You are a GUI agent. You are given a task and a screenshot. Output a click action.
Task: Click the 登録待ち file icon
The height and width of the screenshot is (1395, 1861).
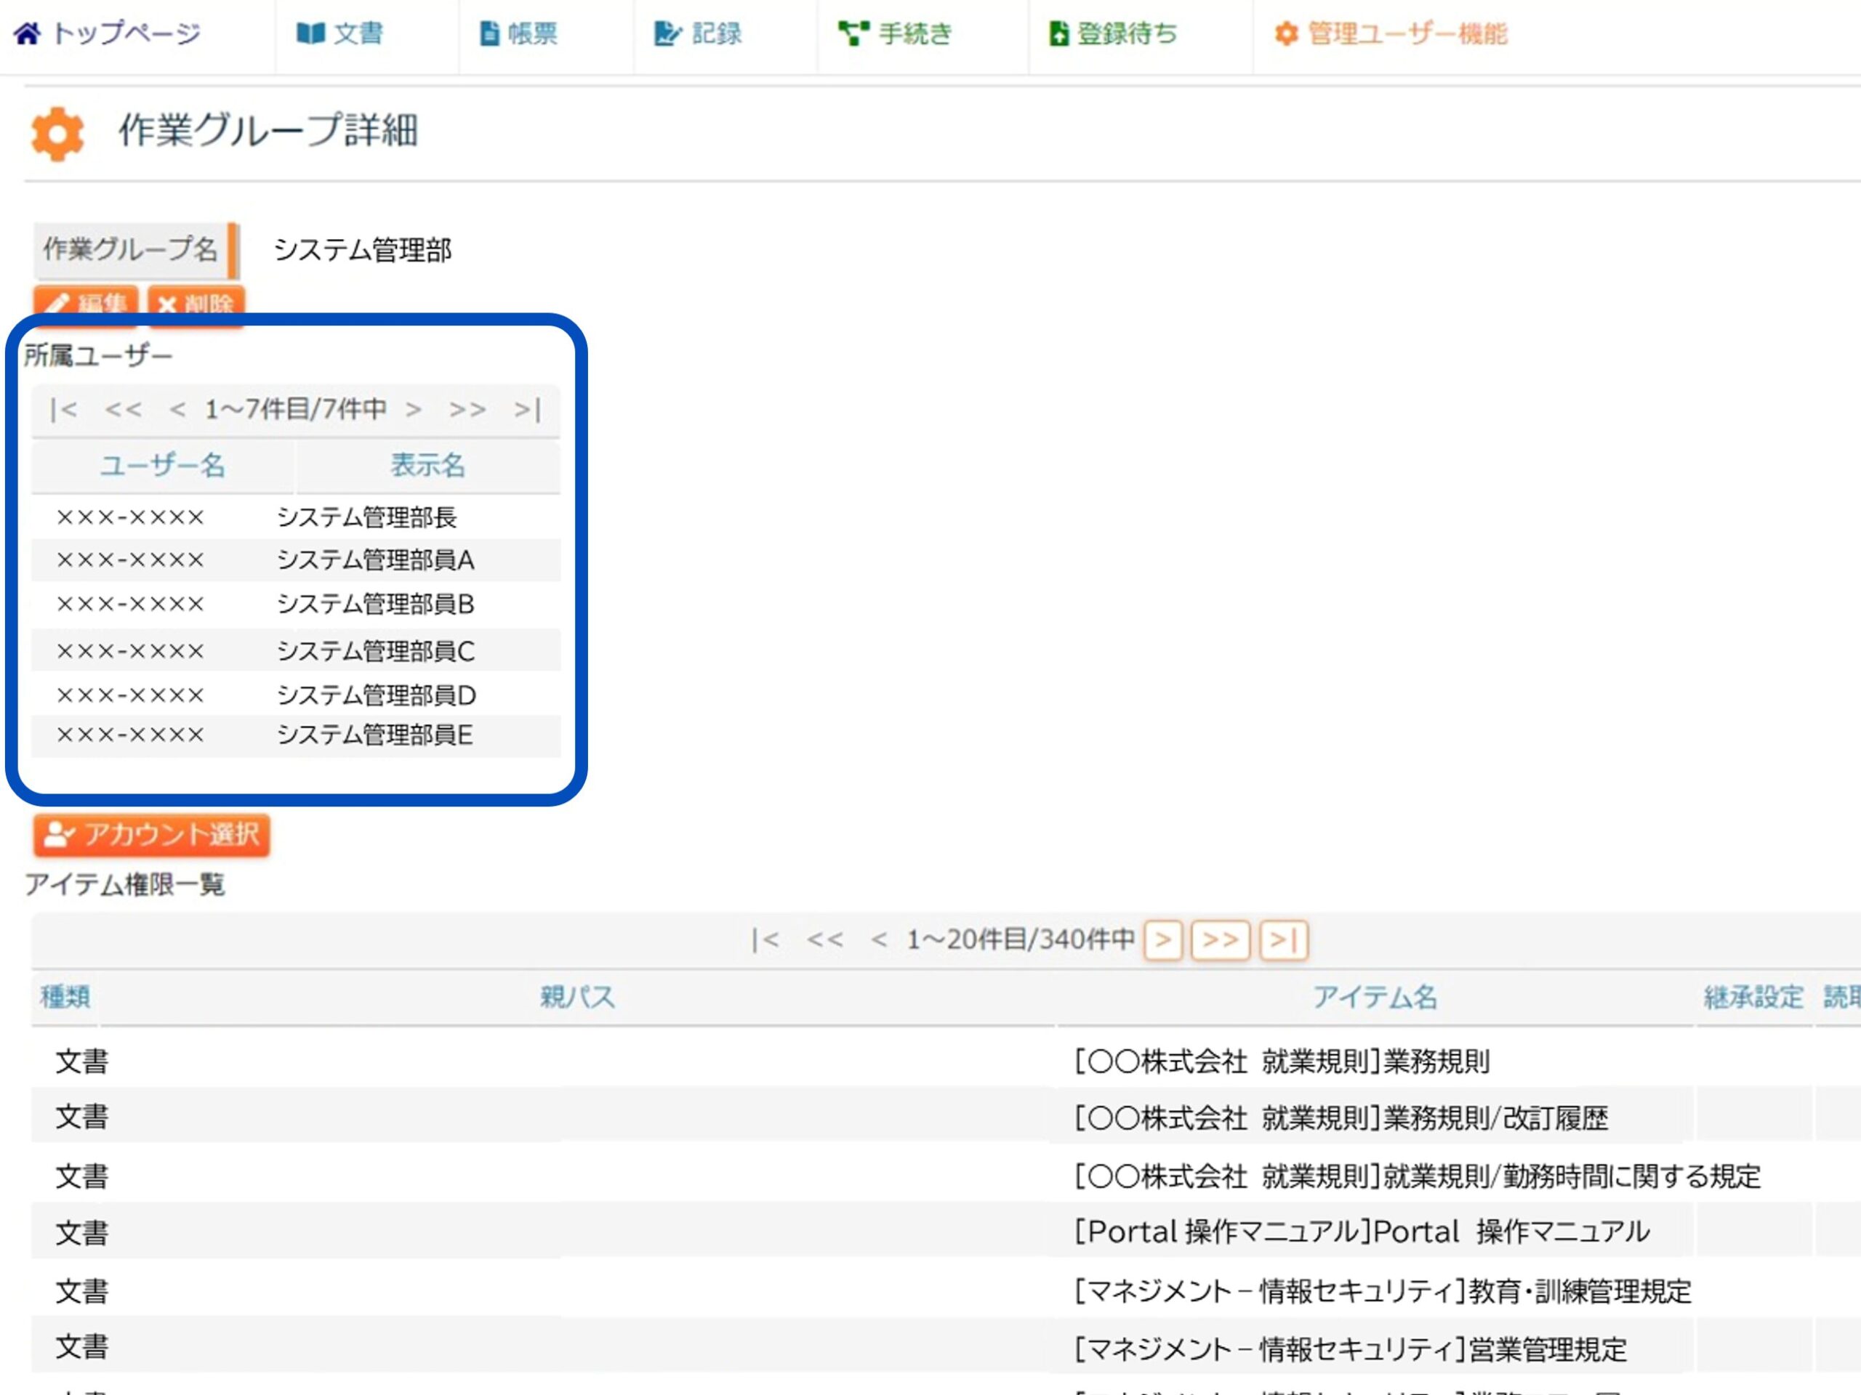coord(1058,33)
